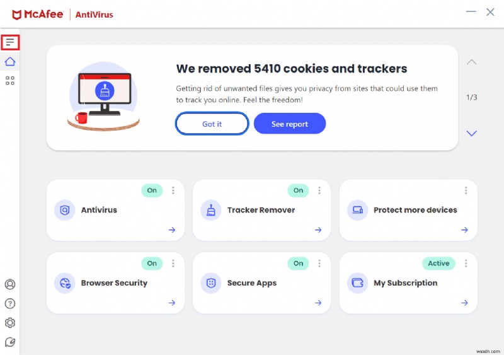Viewport: 504px width, 355px height.
Task: Open the account profile icon
Action: point(10,284)
